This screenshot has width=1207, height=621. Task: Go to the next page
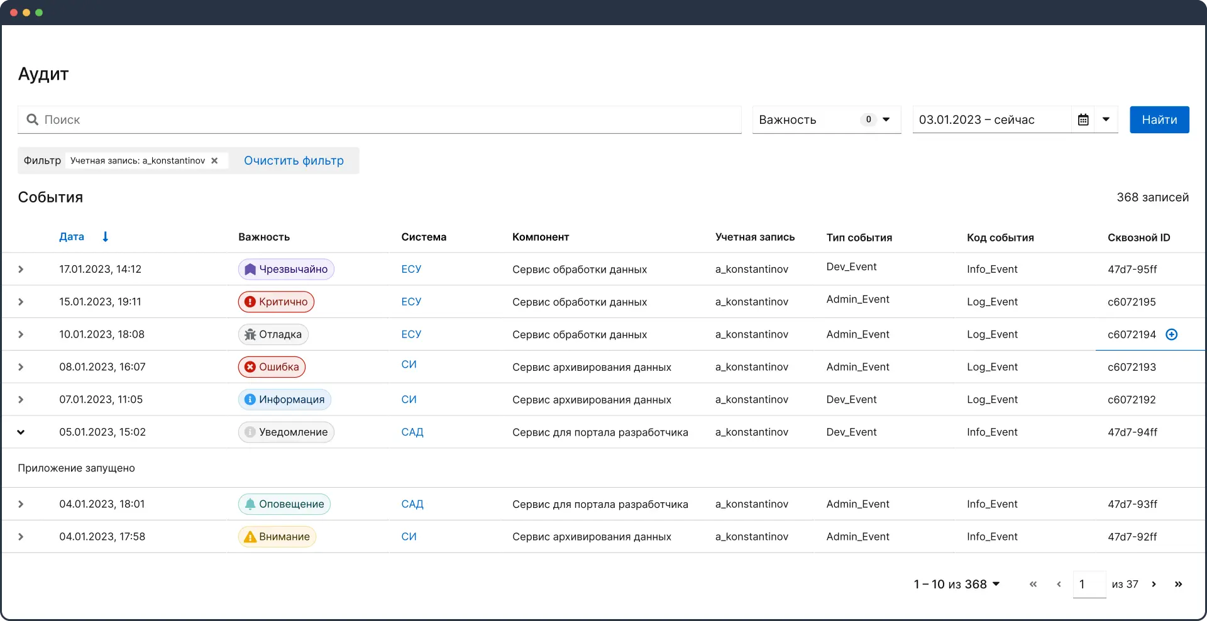[1154, 584]
